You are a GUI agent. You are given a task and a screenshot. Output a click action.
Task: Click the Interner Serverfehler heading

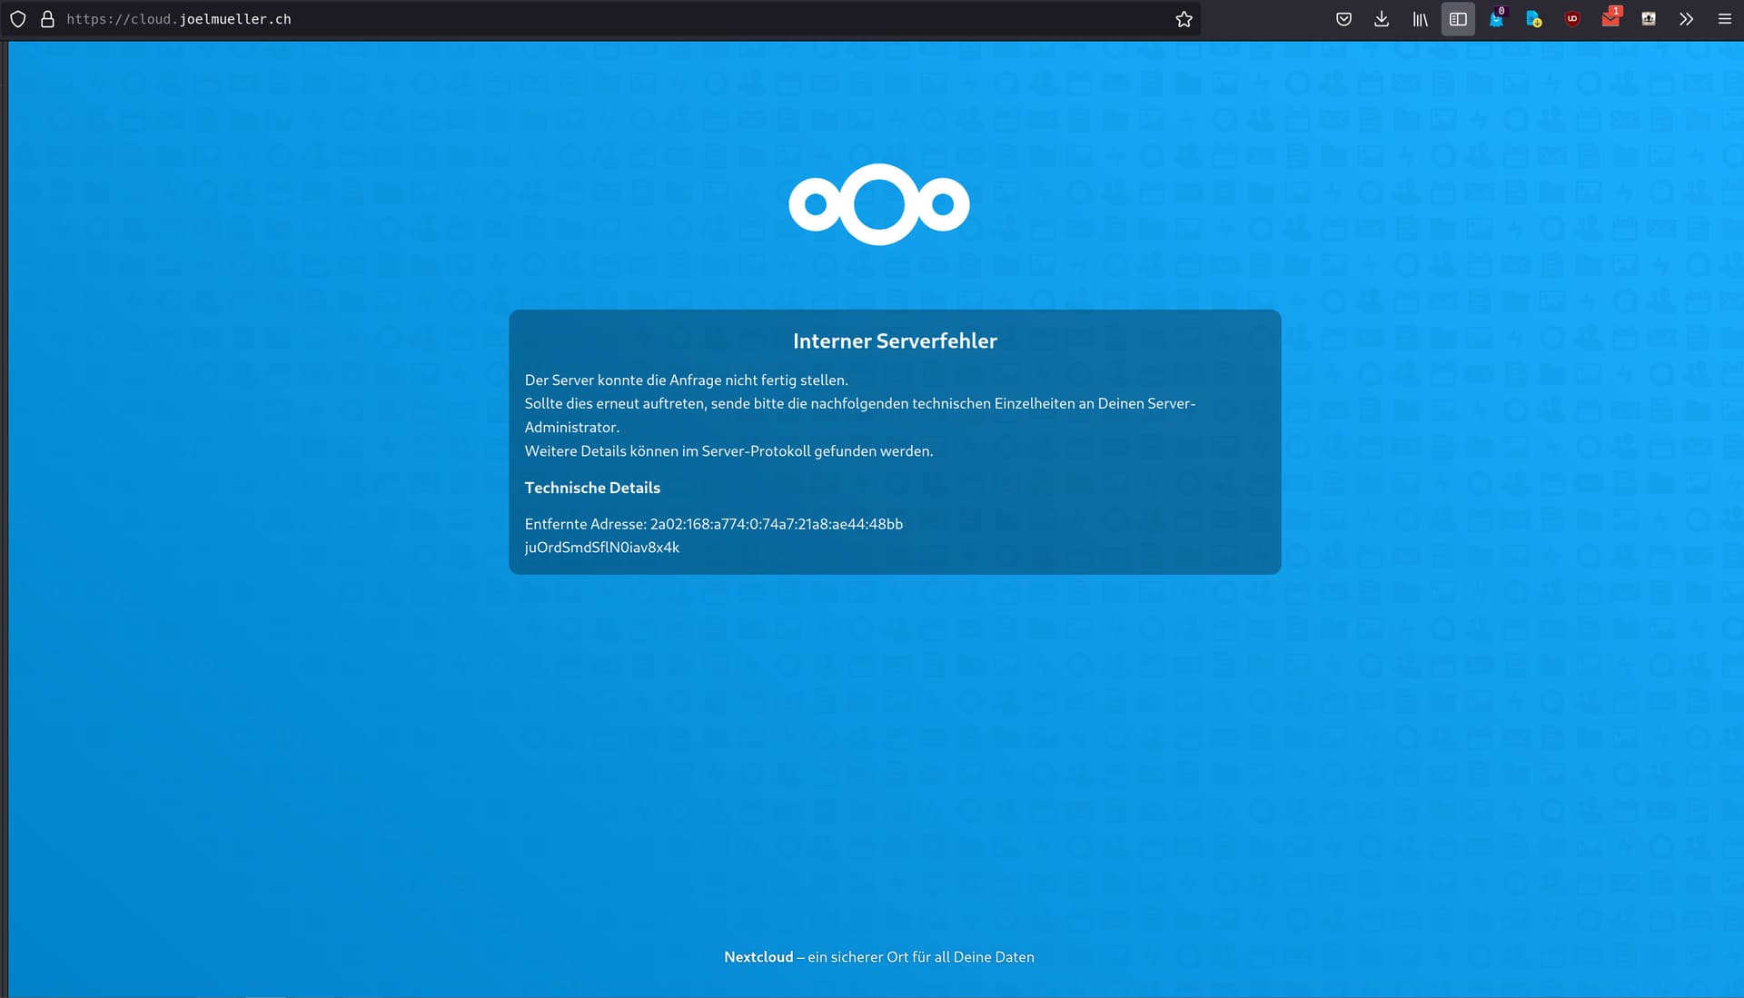(895, 341)
